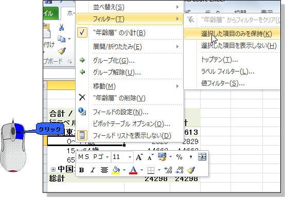Image resolution: width=285 pixels, height=197 pixels.
Task: Expand the 中国 row group
Action: coord(53,170)
